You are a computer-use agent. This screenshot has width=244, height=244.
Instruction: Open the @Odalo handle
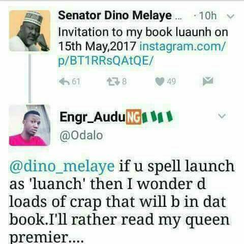pyautogui.click(x=81, y=136)
